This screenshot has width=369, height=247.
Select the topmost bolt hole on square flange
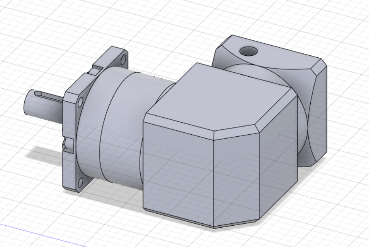pos(123,60)
